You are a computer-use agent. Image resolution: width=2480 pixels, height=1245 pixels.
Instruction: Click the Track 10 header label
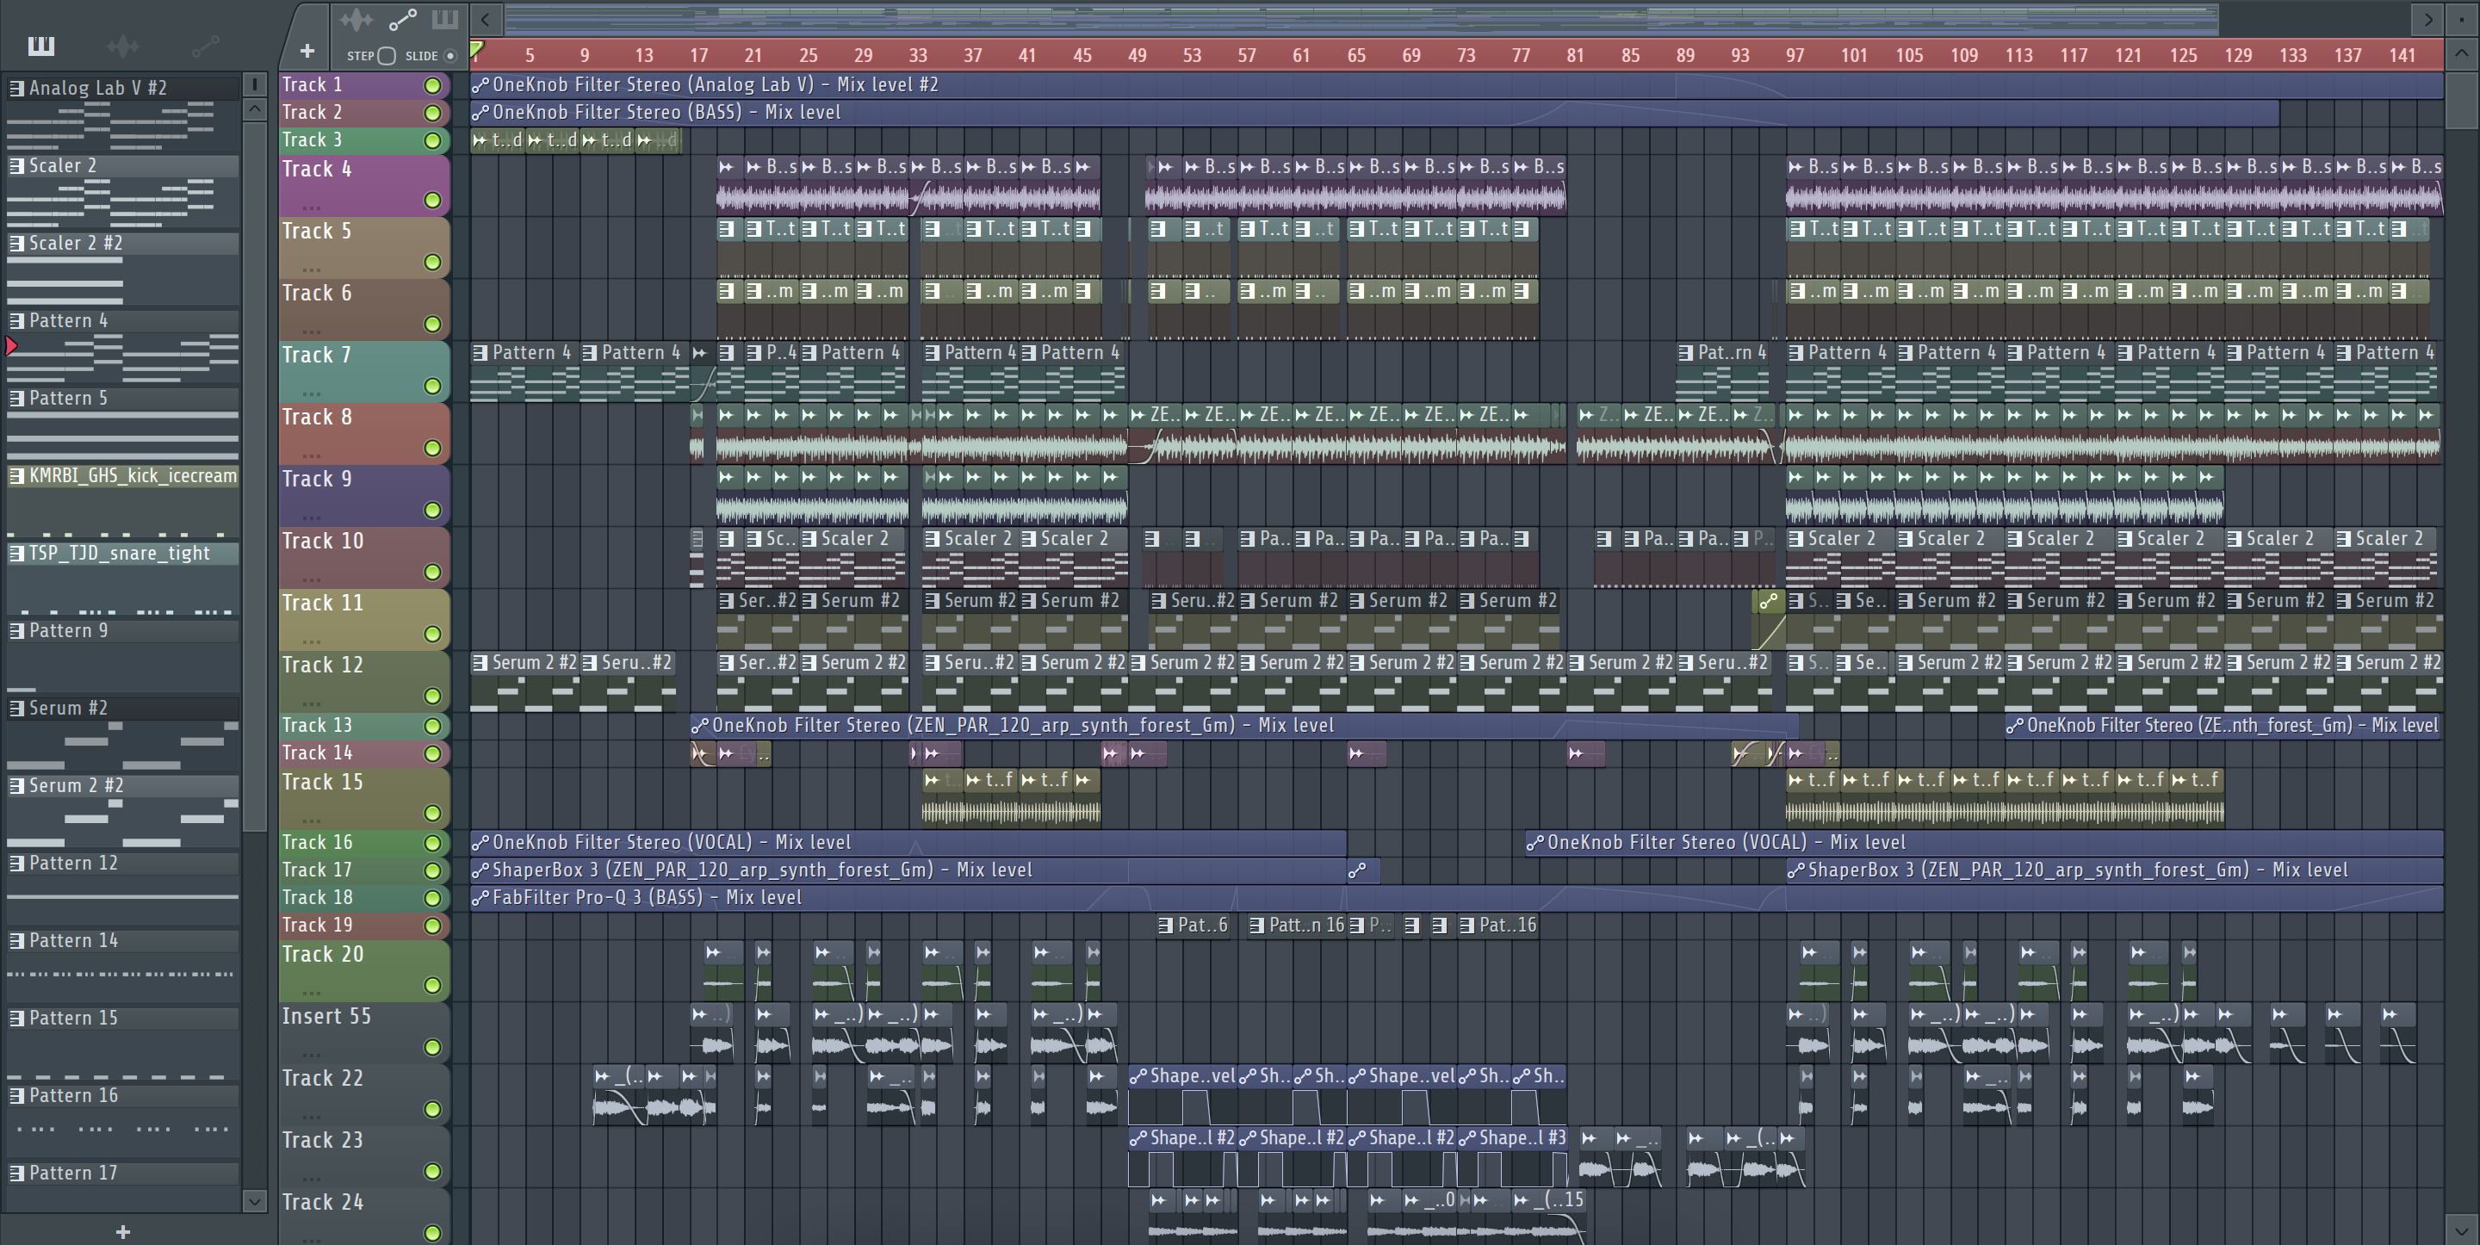click(323, 542)
